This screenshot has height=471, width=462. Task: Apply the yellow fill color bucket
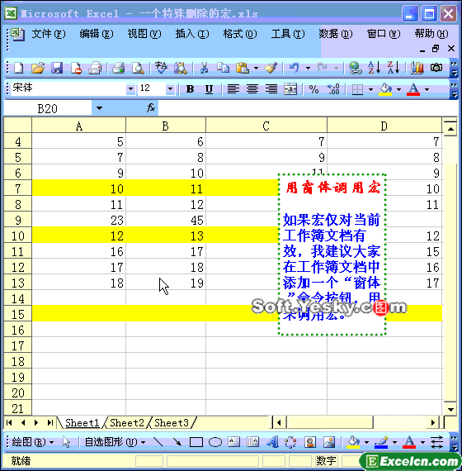point(385,89)
